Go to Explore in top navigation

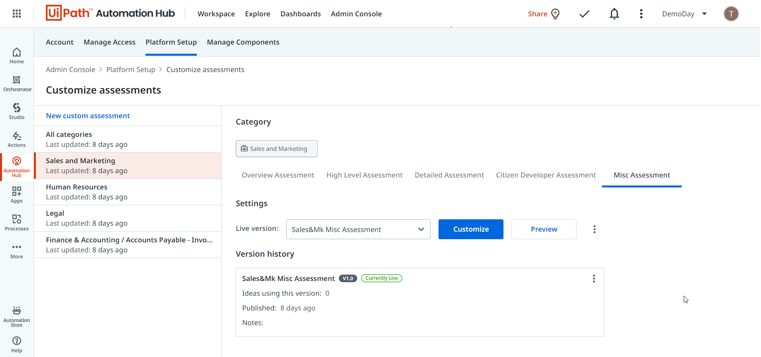pyautogui.click(x=258, y=14)
